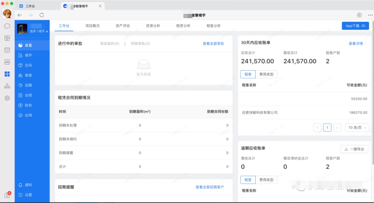Switch to the 资产评估 tab
Screen dimensions: 374x203
pyautogui.click(x=122, y=26)
